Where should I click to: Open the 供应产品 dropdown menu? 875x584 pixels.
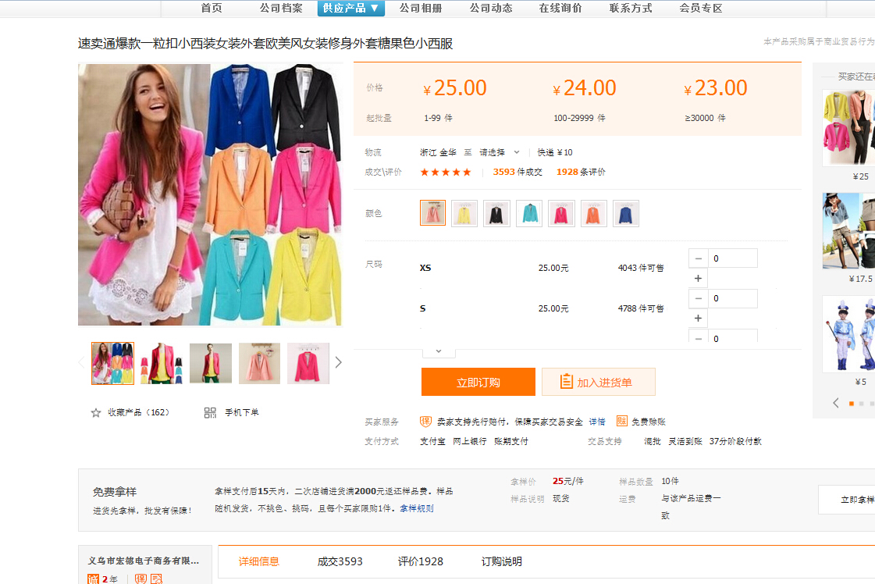[x=350, y=8]
